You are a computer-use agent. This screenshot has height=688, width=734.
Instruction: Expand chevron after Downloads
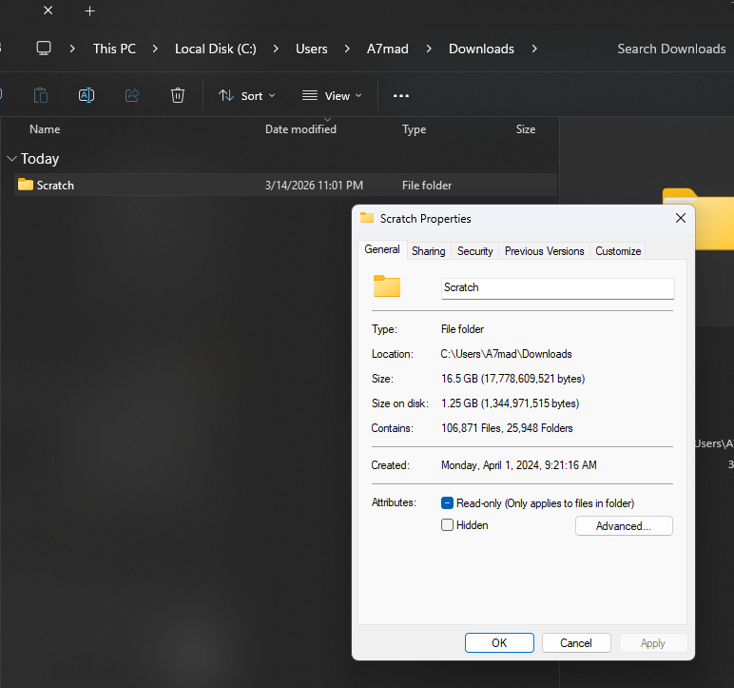tap(534, 49)
